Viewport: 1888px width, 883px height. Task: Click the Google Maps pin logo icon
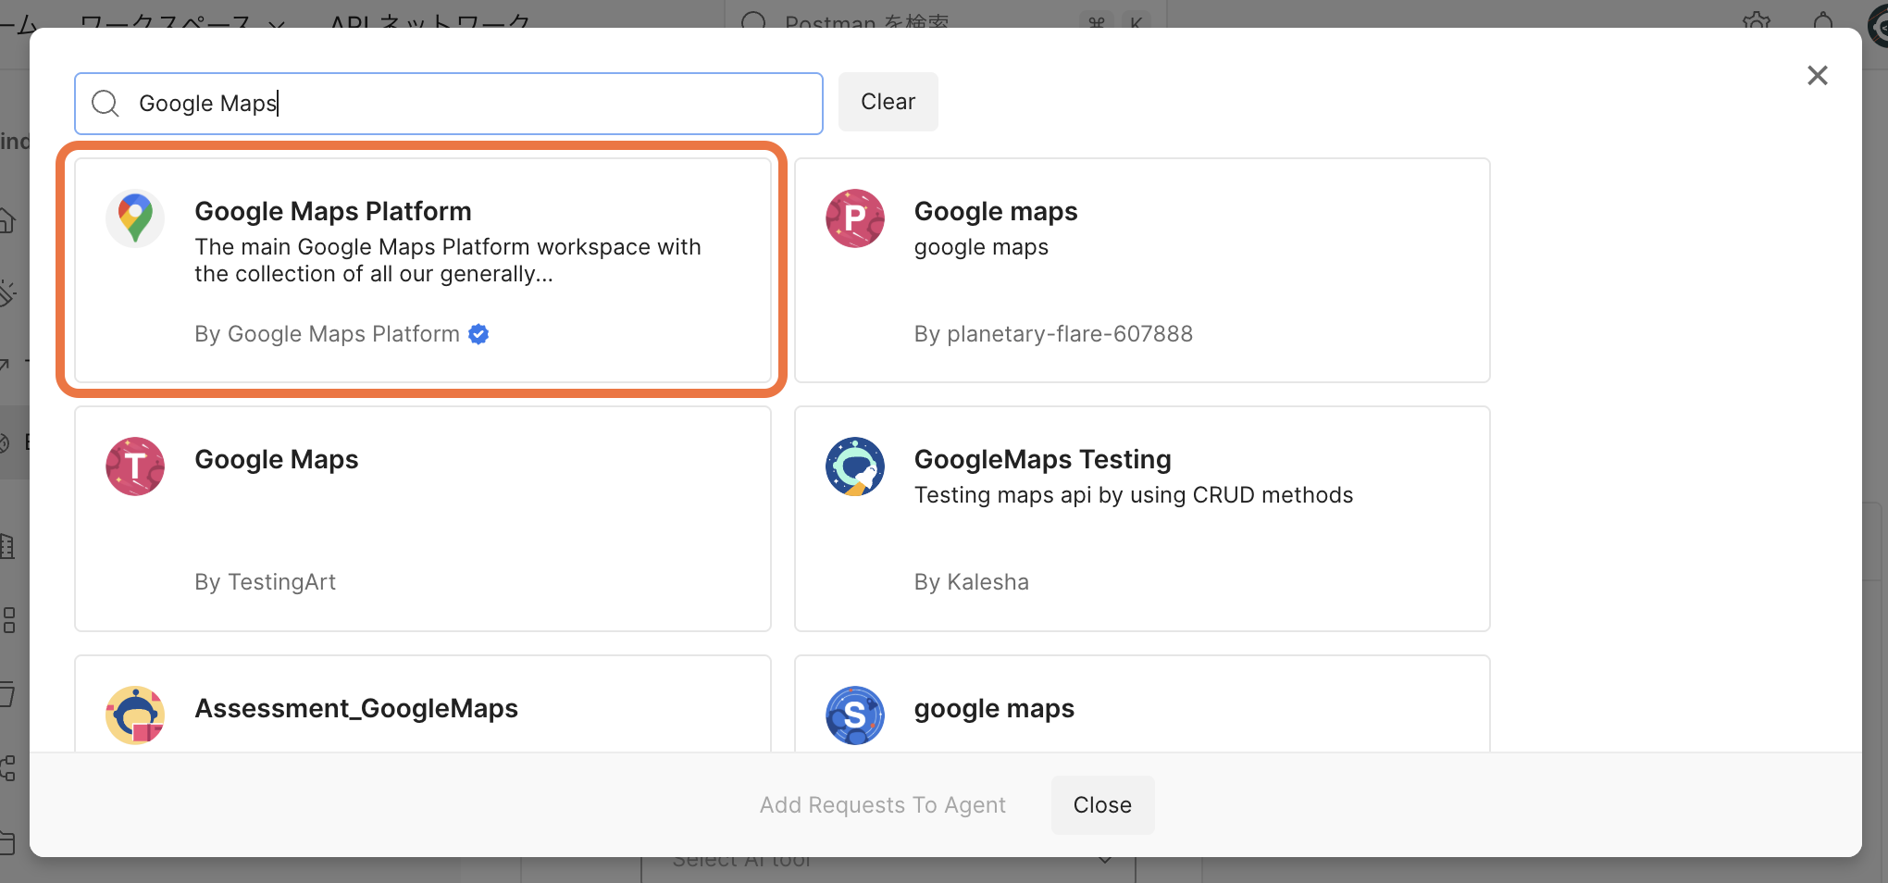(135, 218)
